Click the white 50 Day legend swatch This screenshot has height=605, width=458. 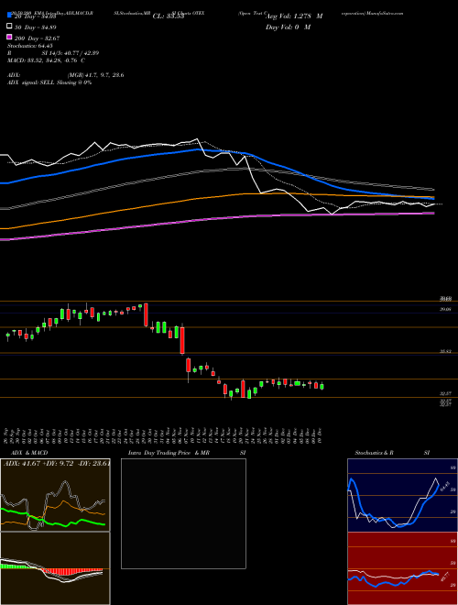pos(9,27)
